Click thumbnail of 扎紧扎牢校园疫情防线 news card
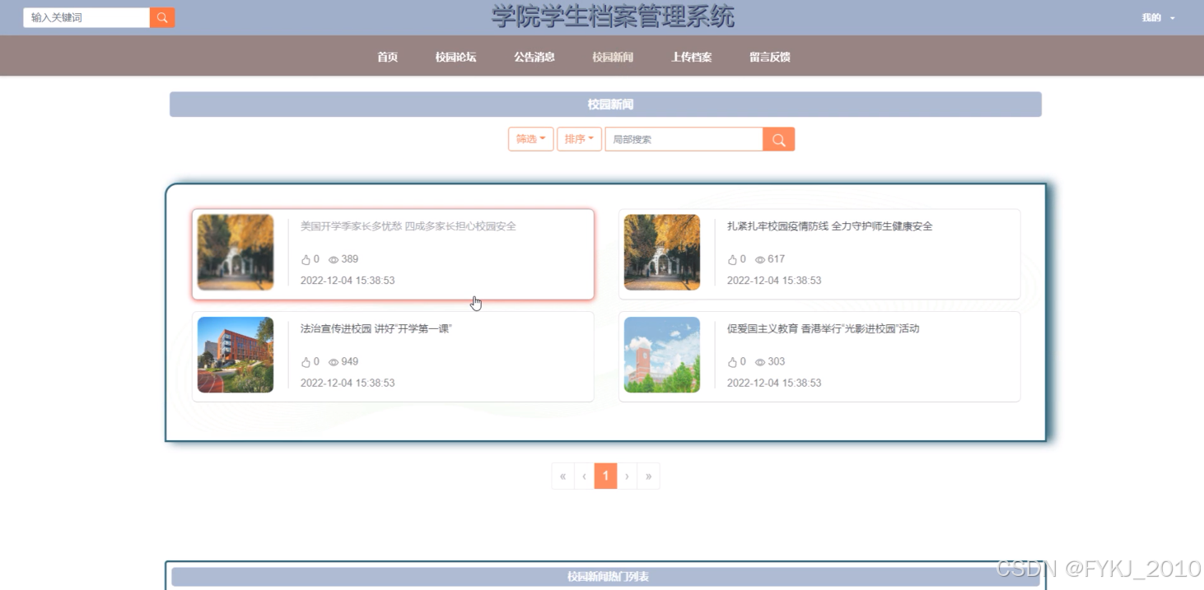The height and width of the screenshot is (590, 1204). point(662,253)
